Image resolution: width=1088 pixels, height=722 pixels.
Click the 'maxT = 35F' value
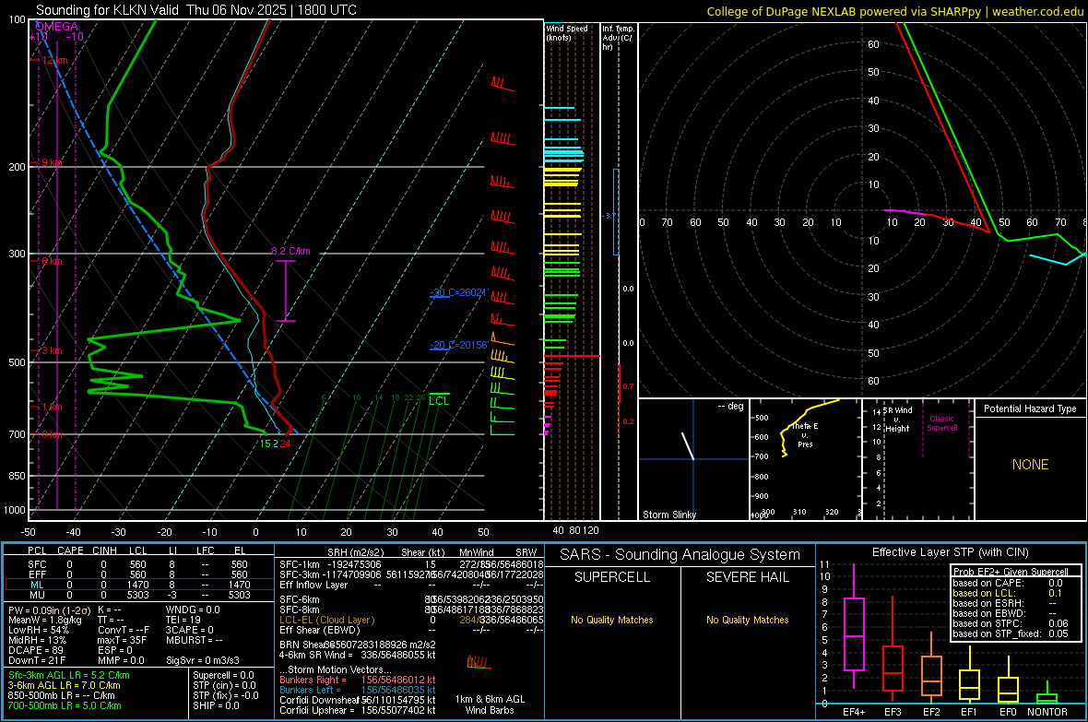(122, 640)
